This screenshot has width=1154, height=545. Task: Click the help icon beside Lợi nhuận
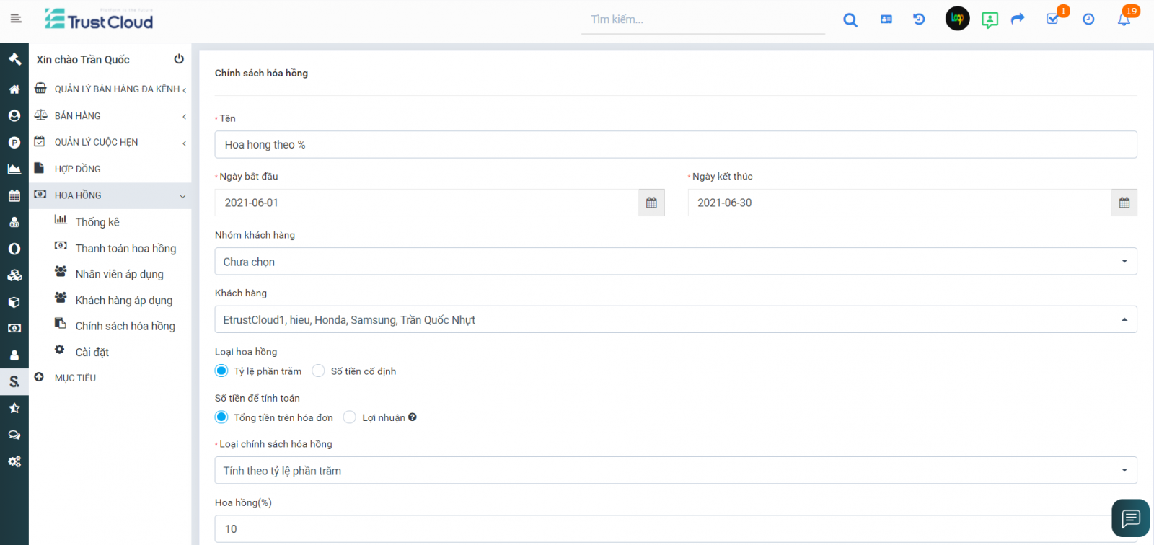pos(413,417)
